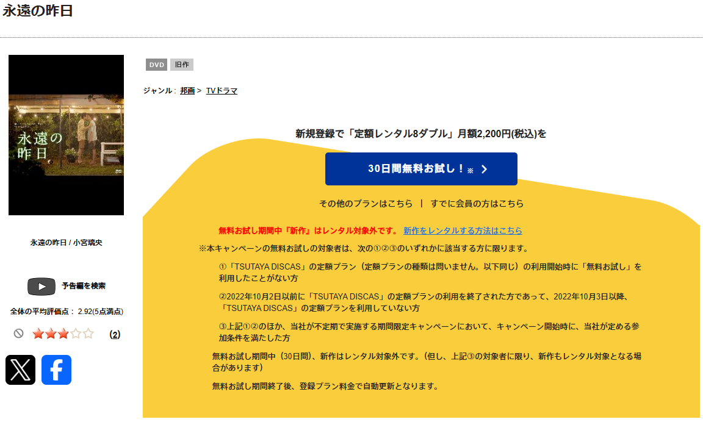Click 全体の平均評価点 2.92 text
The width and height of the screenshot is (703, 422).
pyautogui.click(x=67, y=312)
